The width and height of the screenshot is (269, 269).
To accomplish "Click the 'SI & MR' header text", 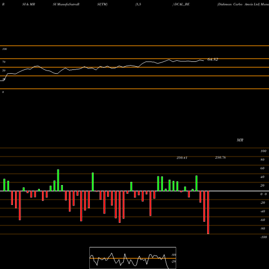I will click(x=29, y=4).
